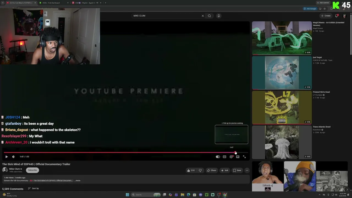Save the video to a playlist
The height and width of the screenshot is (198, 352).
click(237, 170)
